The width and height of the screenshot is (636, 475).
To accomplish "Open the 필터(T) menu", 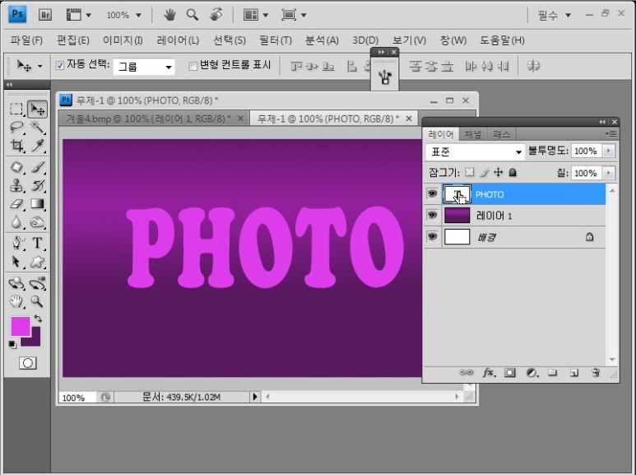I will [x=275, y=40].
